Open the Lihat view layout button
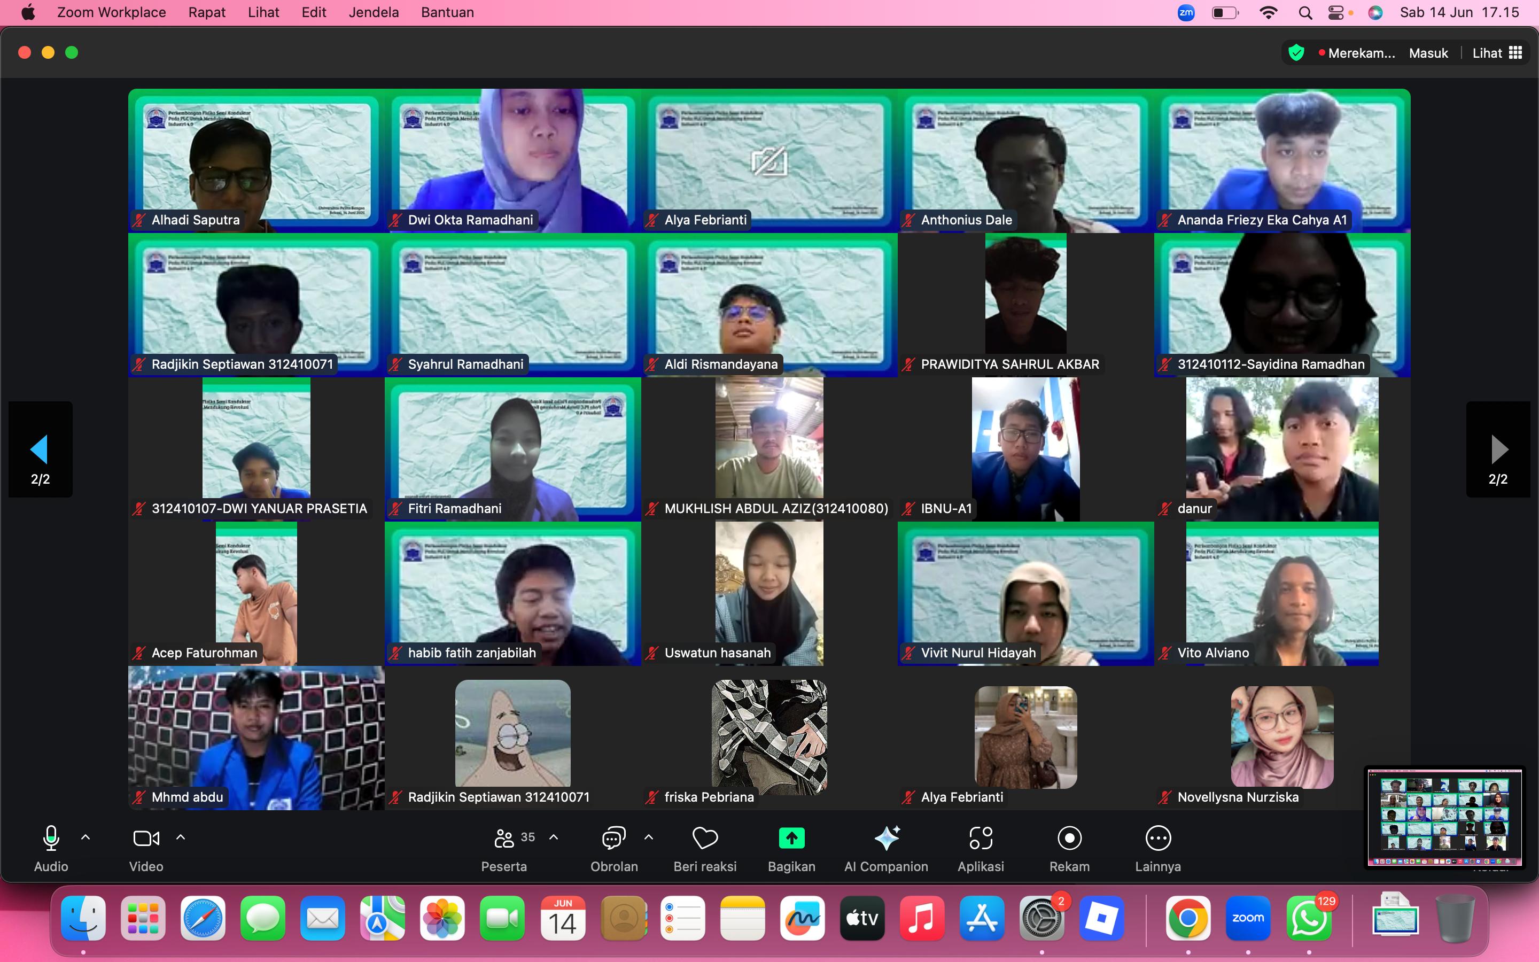The image size is (1539, 962). coord(1497,53)
